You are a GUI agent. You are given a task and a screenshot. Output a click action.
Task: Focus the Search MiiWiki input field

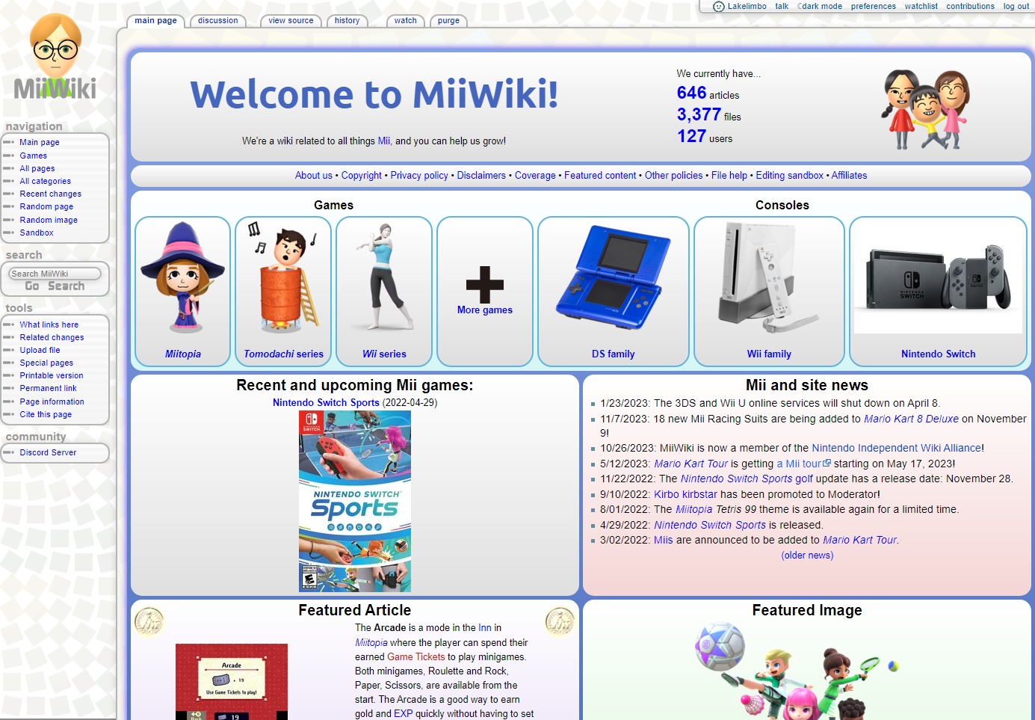55,274
